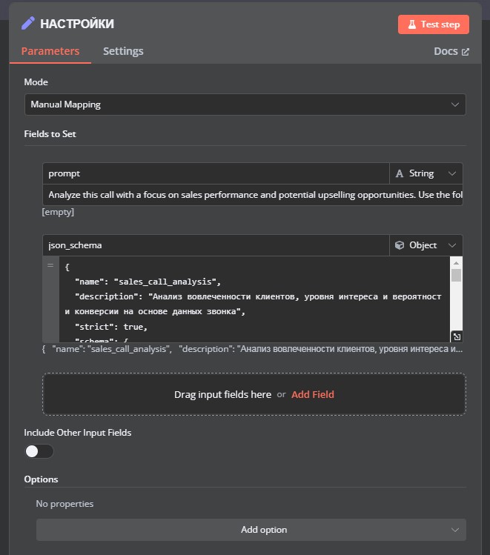Screen dimensions: 490x555
Task: Open the Mode dropdown showing Manual Mapping
Action: 245,104
